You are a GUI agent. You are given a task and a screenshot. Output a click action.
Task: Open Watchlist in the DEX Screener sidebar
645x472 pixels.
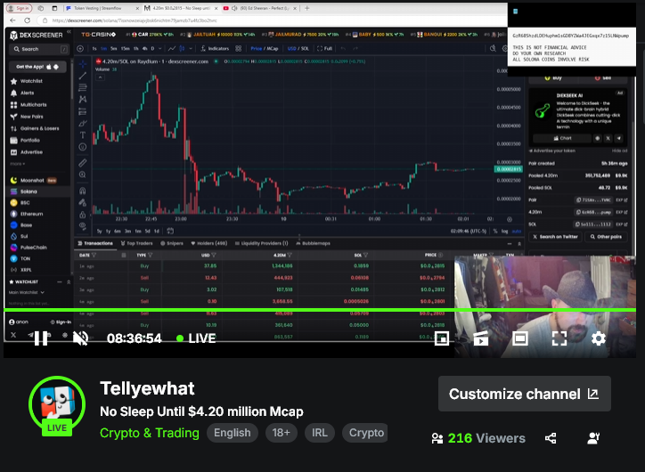click(x=27, y=81)
